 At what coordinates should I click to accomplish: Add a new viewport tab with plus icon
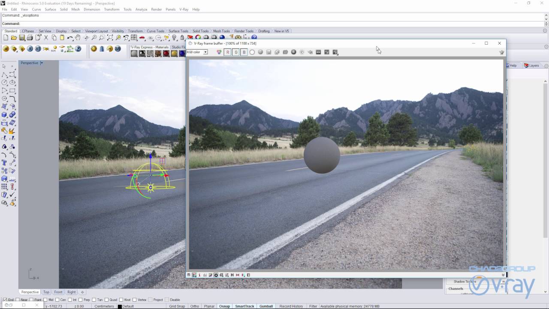[82, 292]
